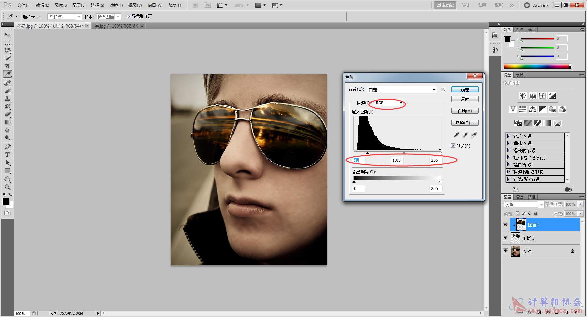Select the Brush tool

[x=7, y=91]
